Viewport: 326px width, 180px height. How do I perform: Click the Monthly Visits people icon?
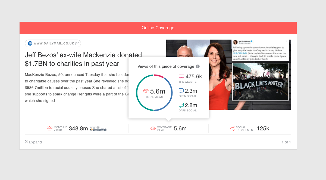coord(49,128)
